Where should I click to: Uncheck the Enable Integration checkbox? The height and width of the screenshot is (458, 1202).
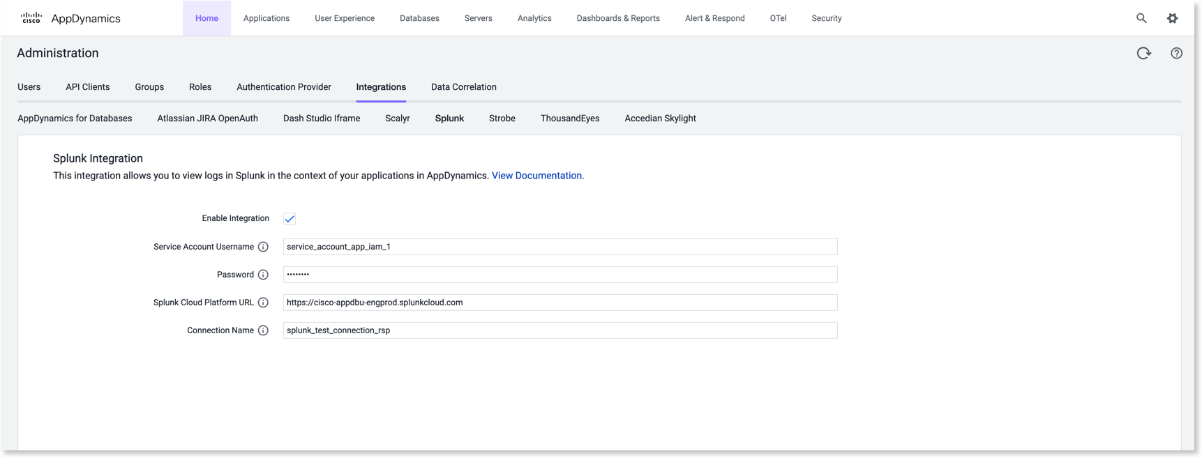[x=290, y=219]
